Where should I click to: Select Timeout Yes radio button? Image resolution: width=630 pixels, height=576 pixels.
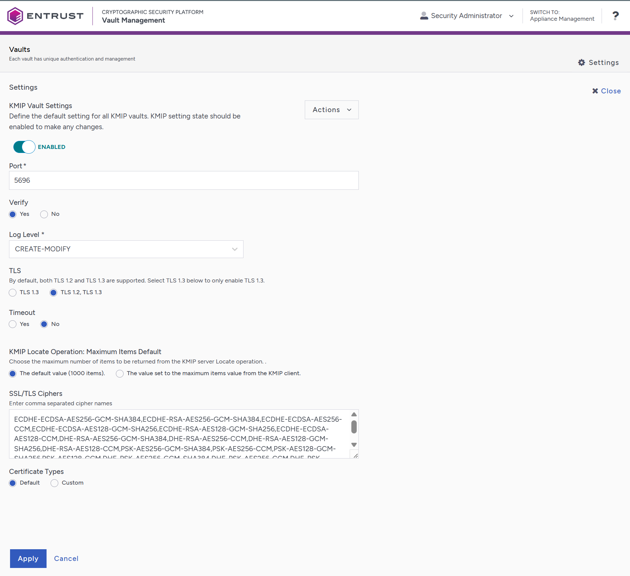coord(13,324)
